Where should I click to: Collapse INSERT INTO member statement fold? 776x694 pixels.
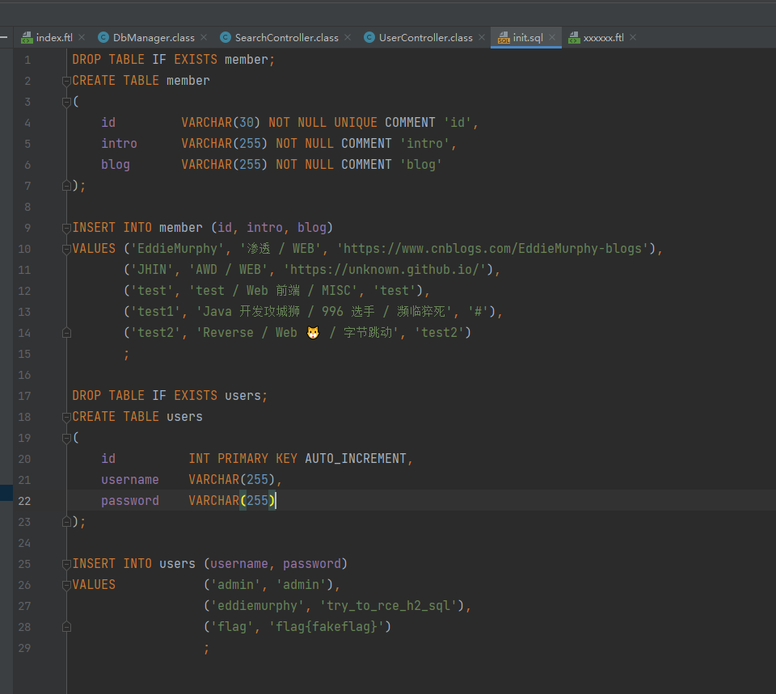(66, 228)
